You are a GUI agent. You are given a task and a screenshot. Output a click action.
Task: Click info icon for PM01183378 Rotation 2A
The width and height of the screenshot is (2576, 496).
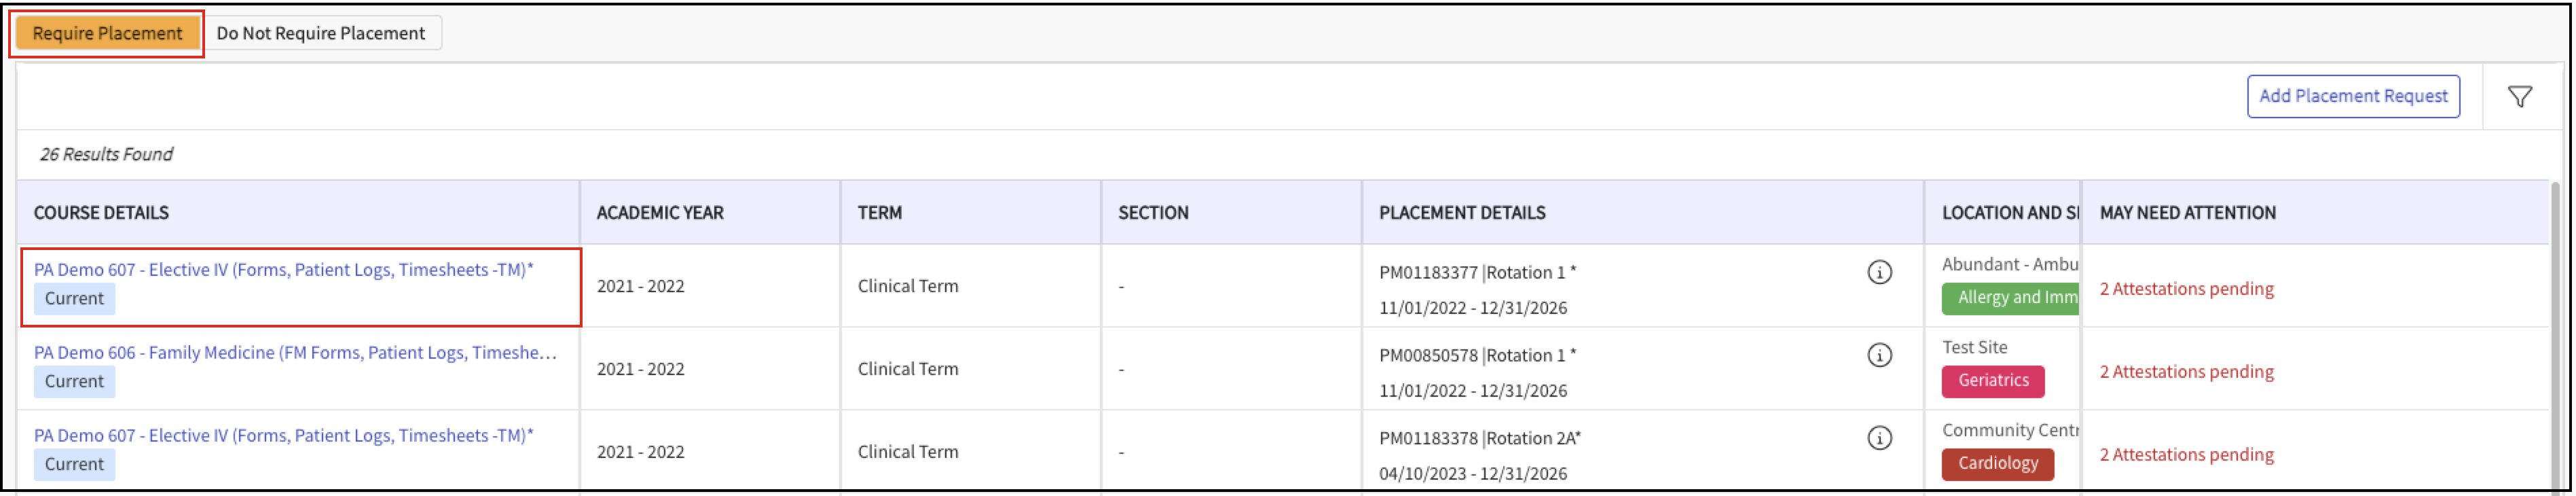pyautogui.click(x=1879, y=438)
